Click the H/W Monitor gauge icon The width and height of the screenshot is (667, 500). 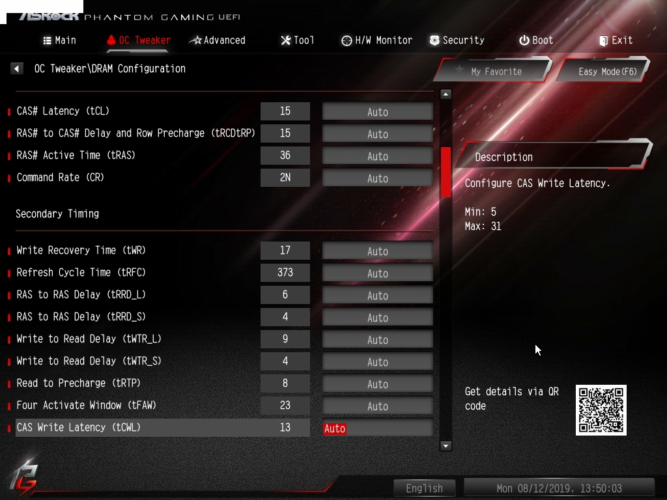point(347,40)
